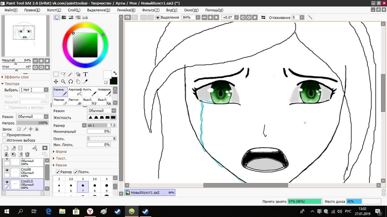387x217 pixels.
Task: Hide the Слой6 layer via eye icon
Action: coord(7,170)
